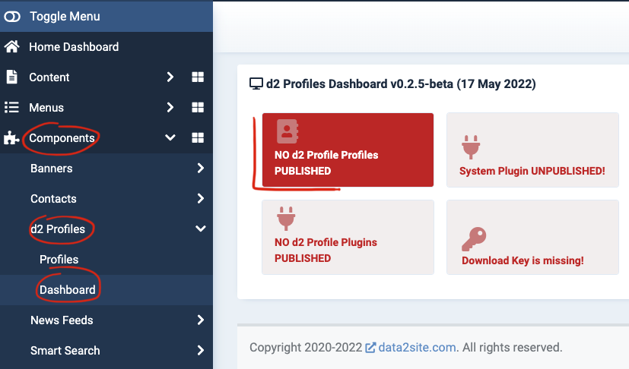The image size is (629, 369).
Task: Open the Components dashboard grid icon
Action: tap(198, 138)
